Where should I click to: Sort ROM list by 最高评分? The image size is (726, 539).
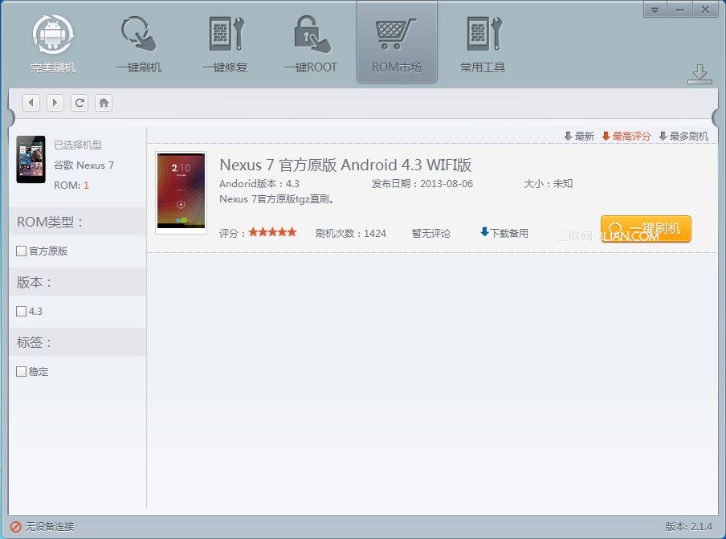626,136
